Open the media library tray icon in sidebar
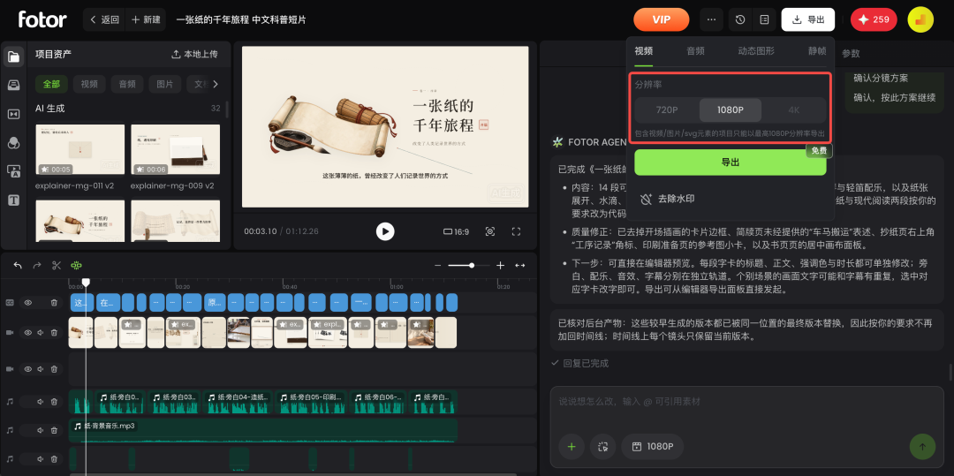 [13, 86]
